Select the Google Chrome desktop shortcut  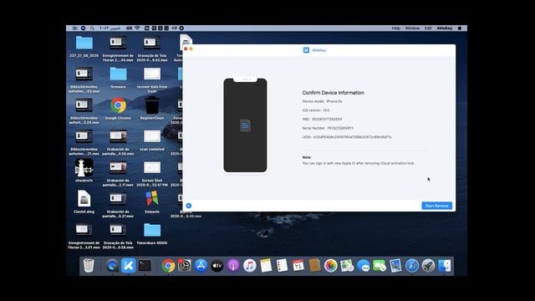[x=118, y=109]
